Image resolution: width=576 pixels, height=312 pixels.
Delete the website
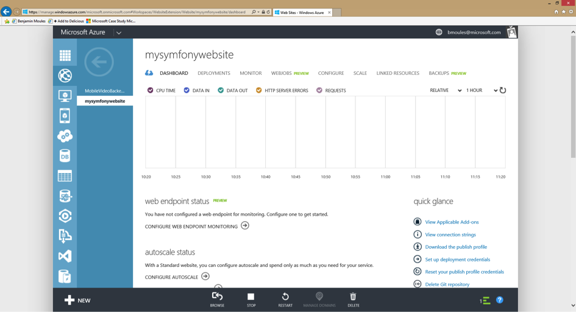353,300
